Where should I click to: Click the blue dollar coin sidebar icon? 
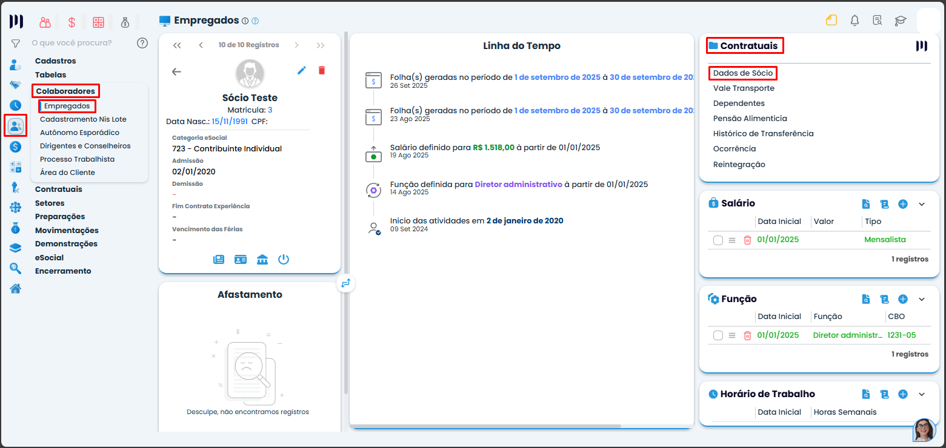[16, 147]
